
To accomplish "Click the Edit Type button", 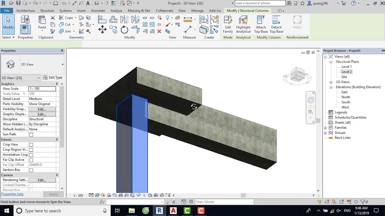I will [x=53, y=78].
